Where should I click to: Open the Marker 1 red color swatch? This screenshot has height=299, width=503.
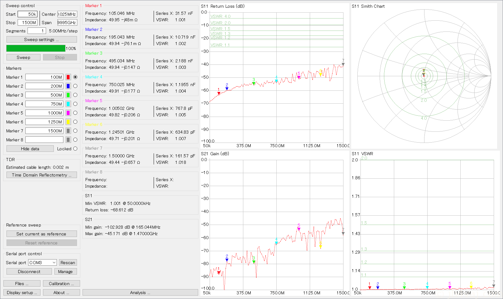(68, 77)
